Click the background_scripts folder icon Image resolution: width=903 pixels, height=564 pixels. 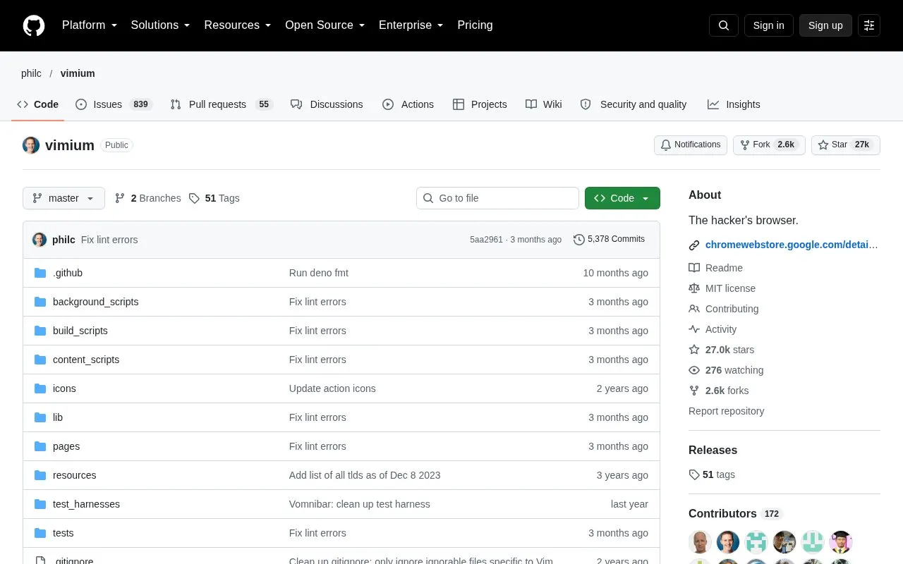40,302
